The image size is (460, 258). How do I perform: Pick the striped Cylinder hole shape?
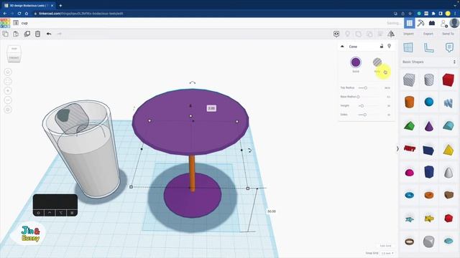click(x=428, y=80)
